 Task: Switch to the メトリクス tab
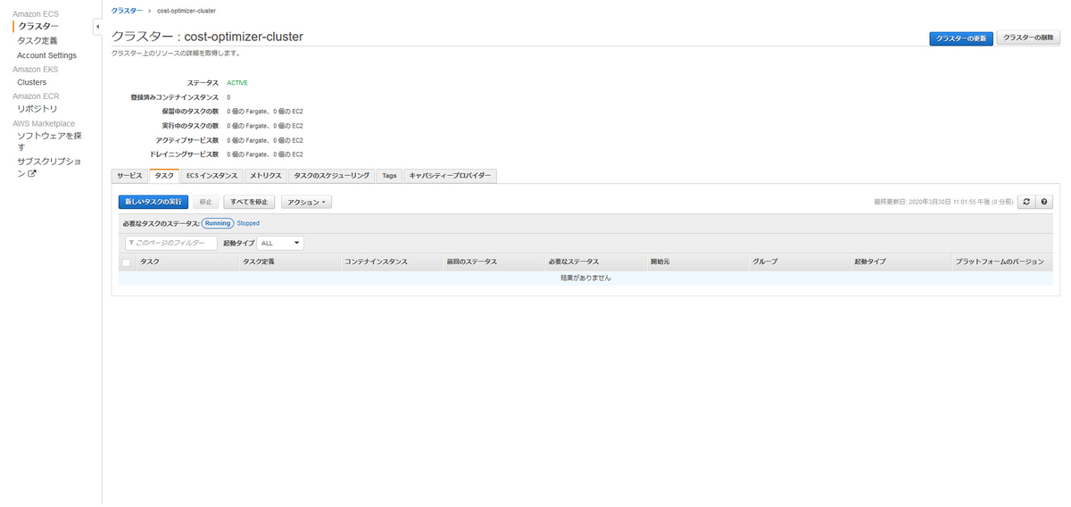(x=266, y=176)
